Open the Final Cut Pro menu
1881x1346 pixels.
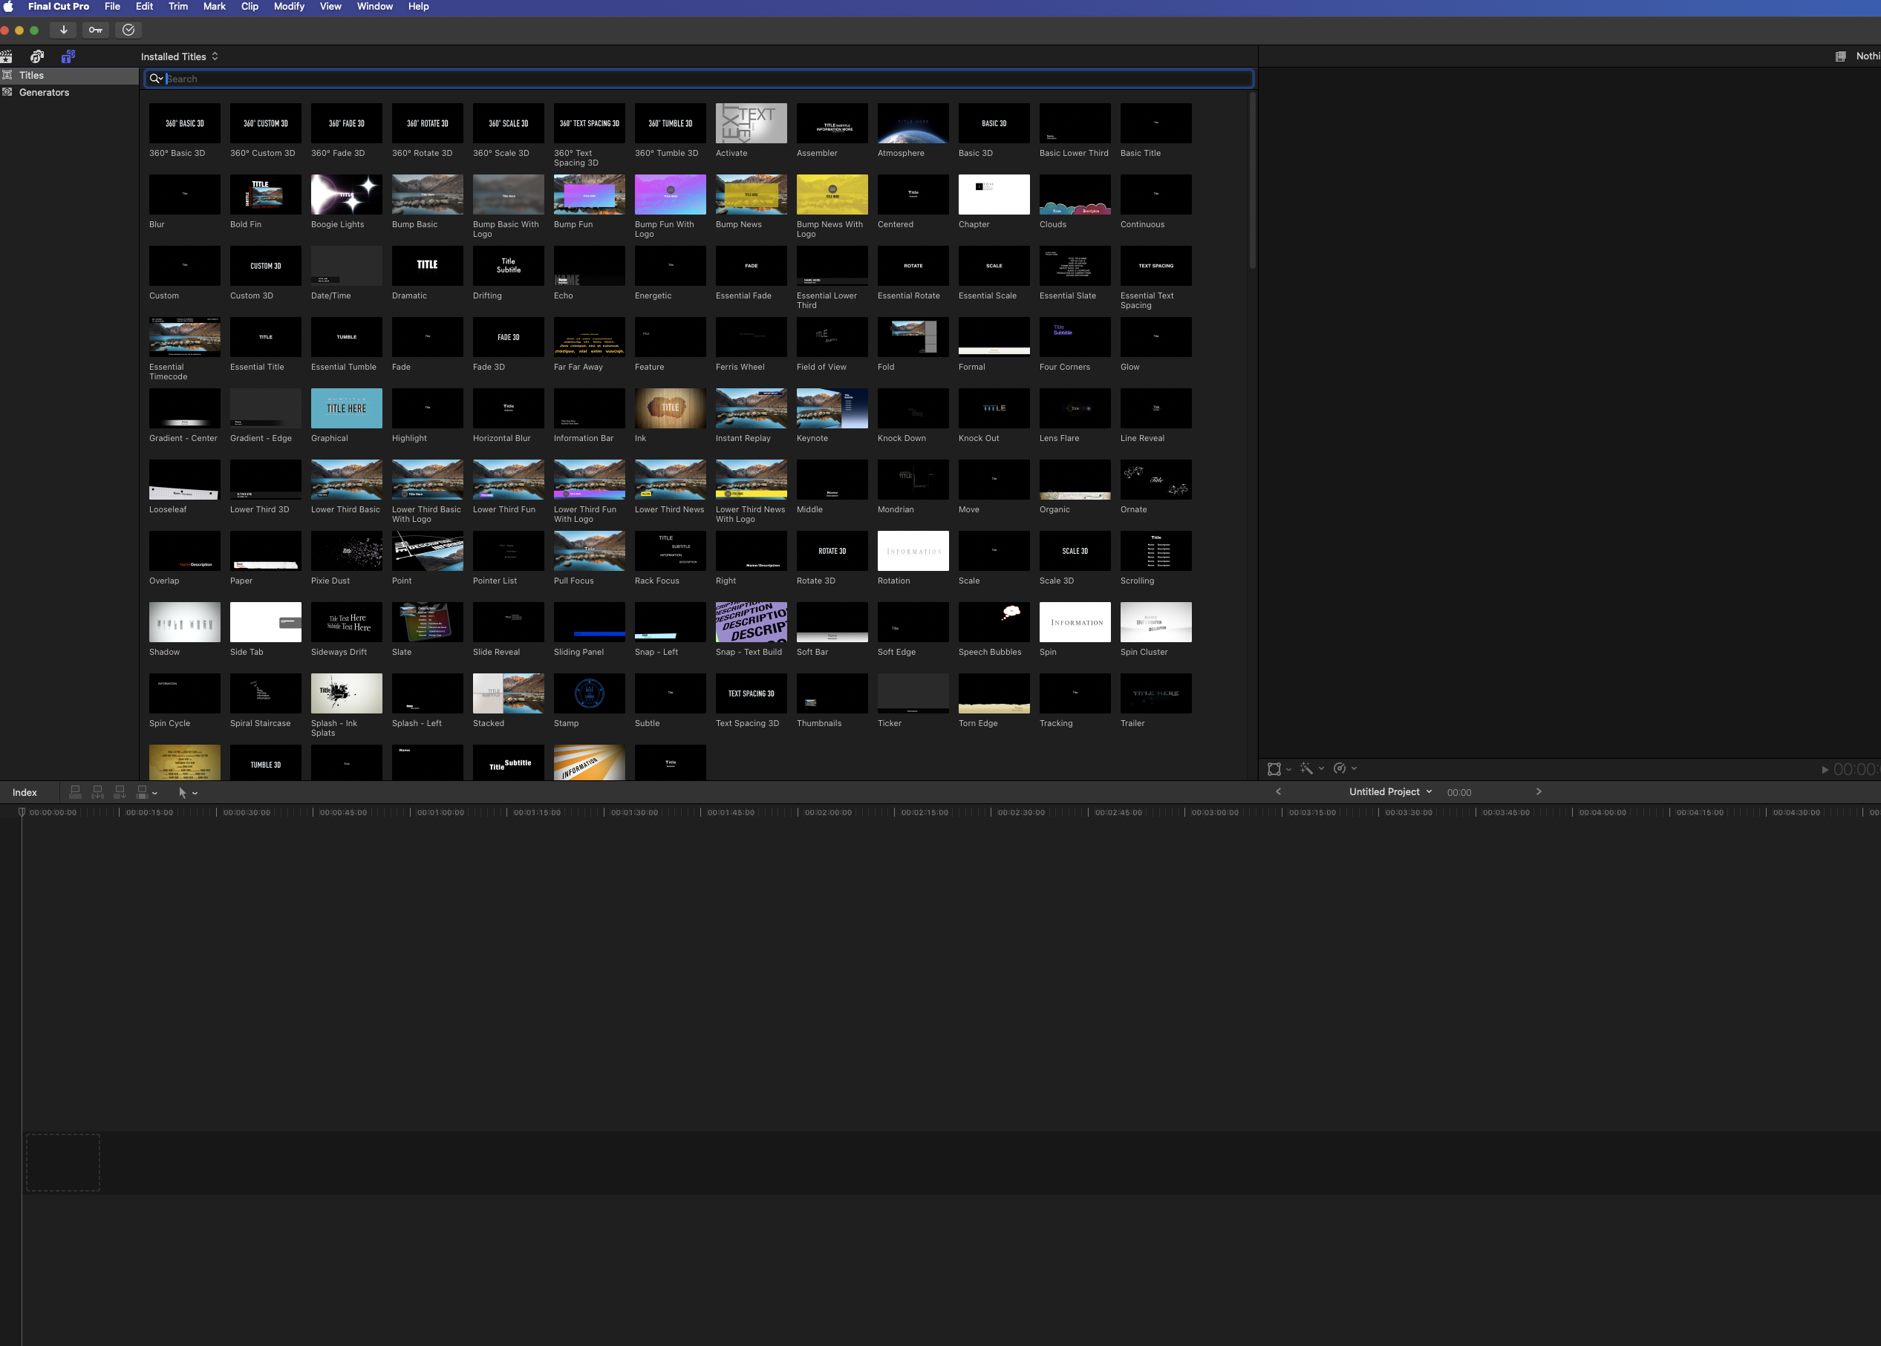click(58, 7)
